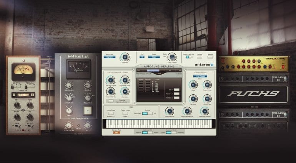Image resolution: width=296 pixels, height=163 pixels.
Task: Toggle the plate reverb Power switch
Action: (18, 126)
